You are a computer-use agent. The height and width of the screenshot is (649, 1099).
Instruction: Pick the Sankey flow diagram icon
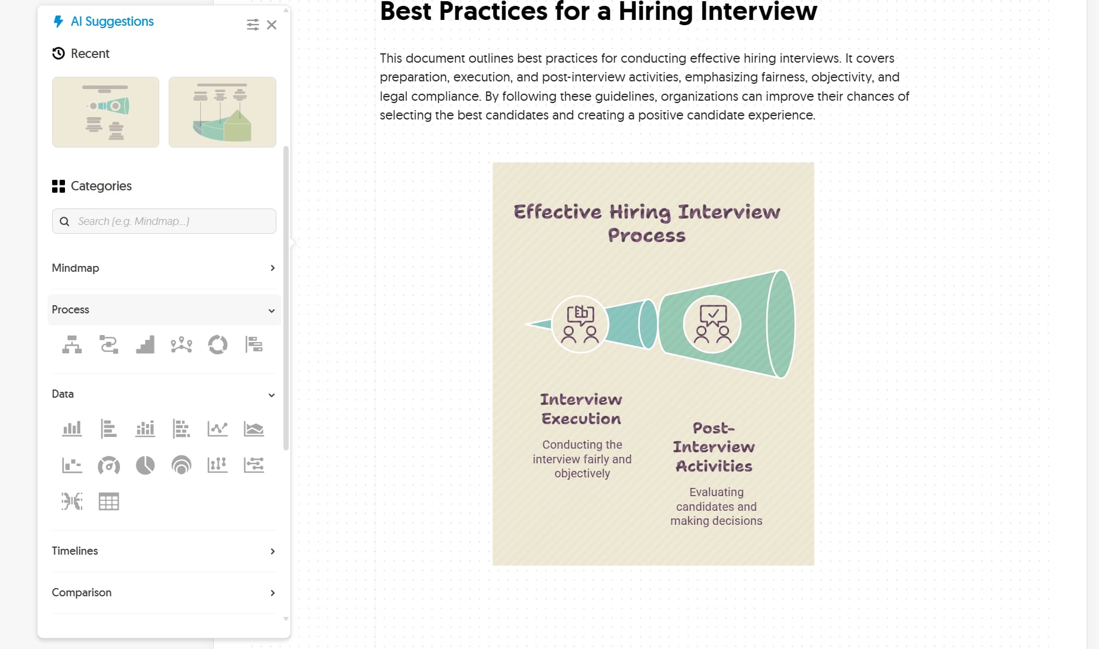click(72, 501)
